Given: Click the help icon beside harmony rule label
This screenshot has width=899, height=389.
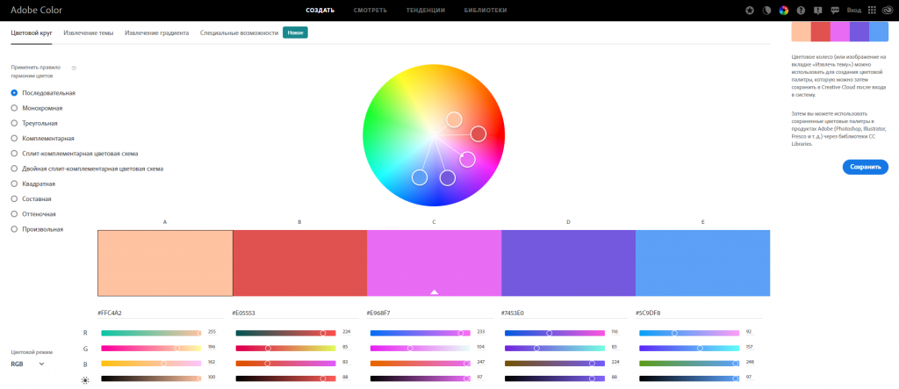Looking at the screenshot, I should [74, 68].
